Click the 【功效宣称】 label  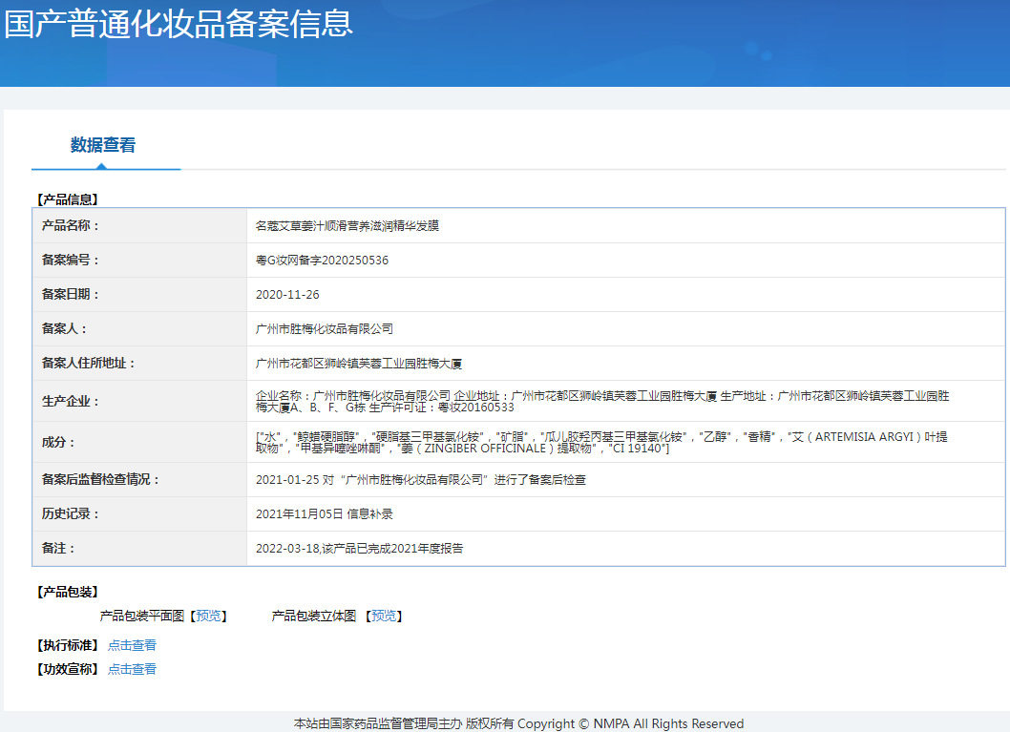point(68,669)
